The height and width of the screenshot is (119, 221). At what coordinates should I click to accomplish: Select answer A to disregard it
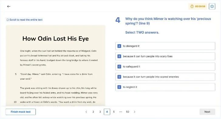165,46
